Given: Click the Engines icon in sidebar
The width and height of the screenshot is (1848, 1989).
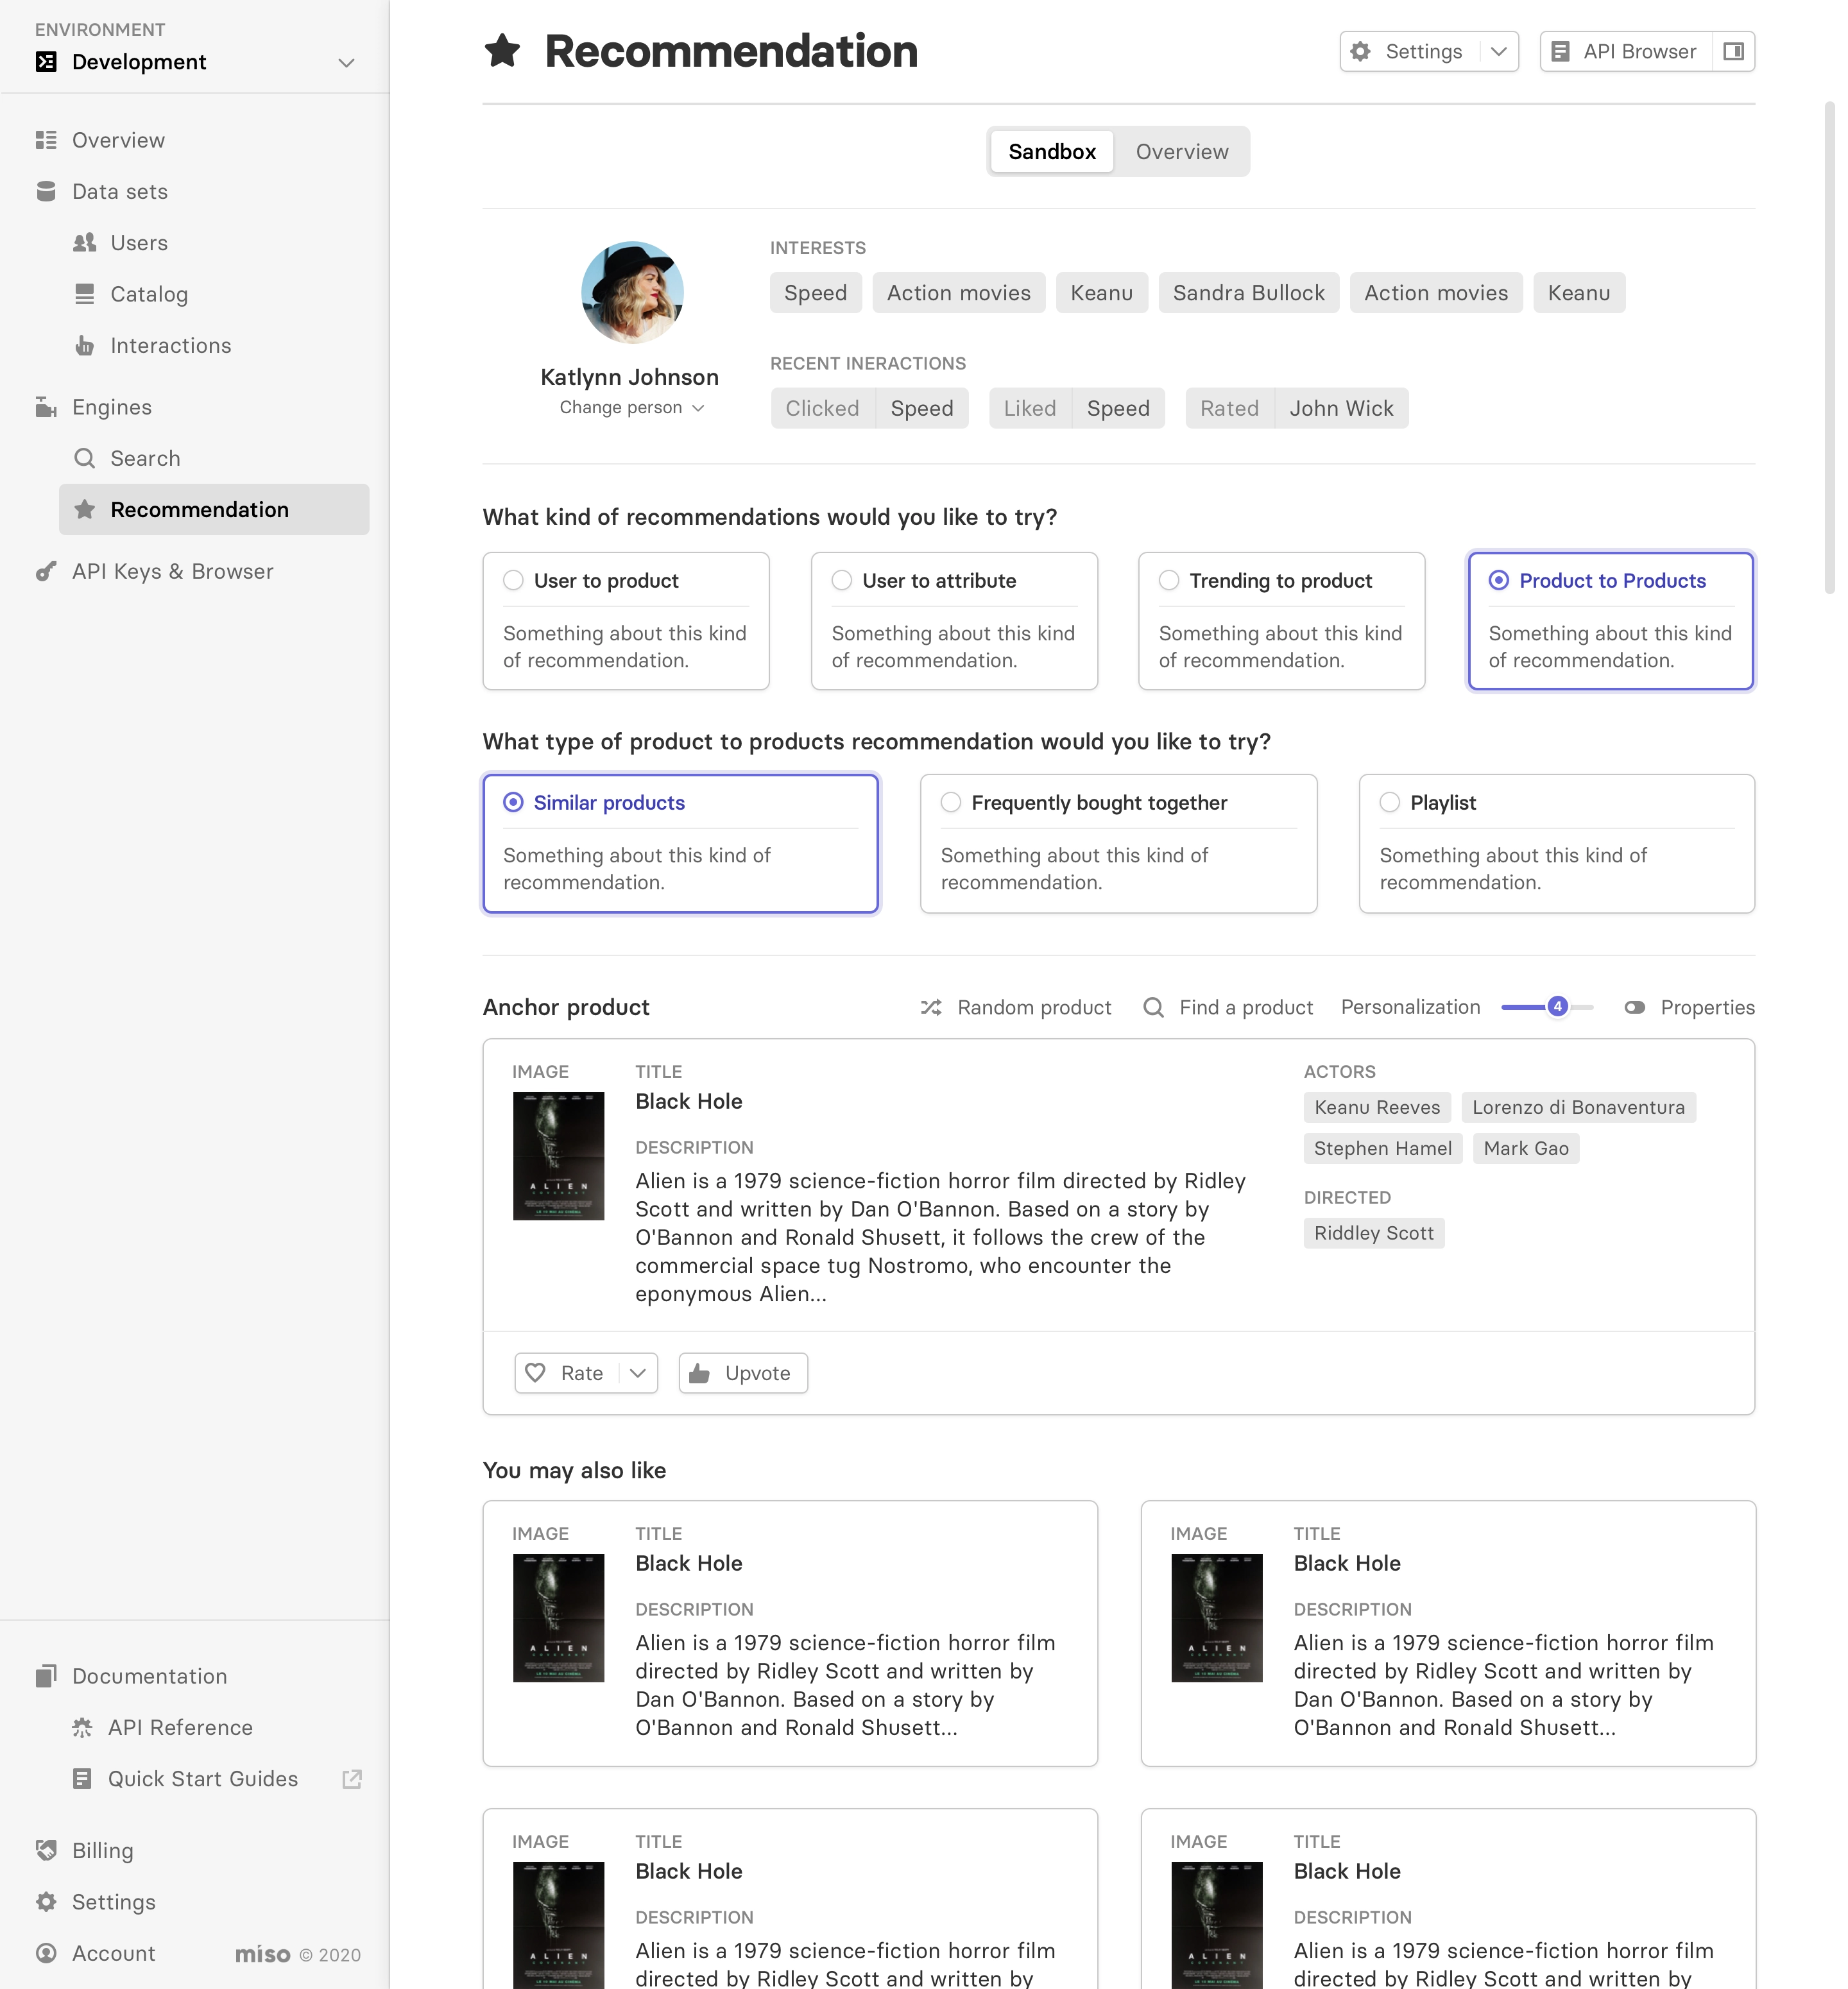Looking at the screenshot, I should 46,407.
